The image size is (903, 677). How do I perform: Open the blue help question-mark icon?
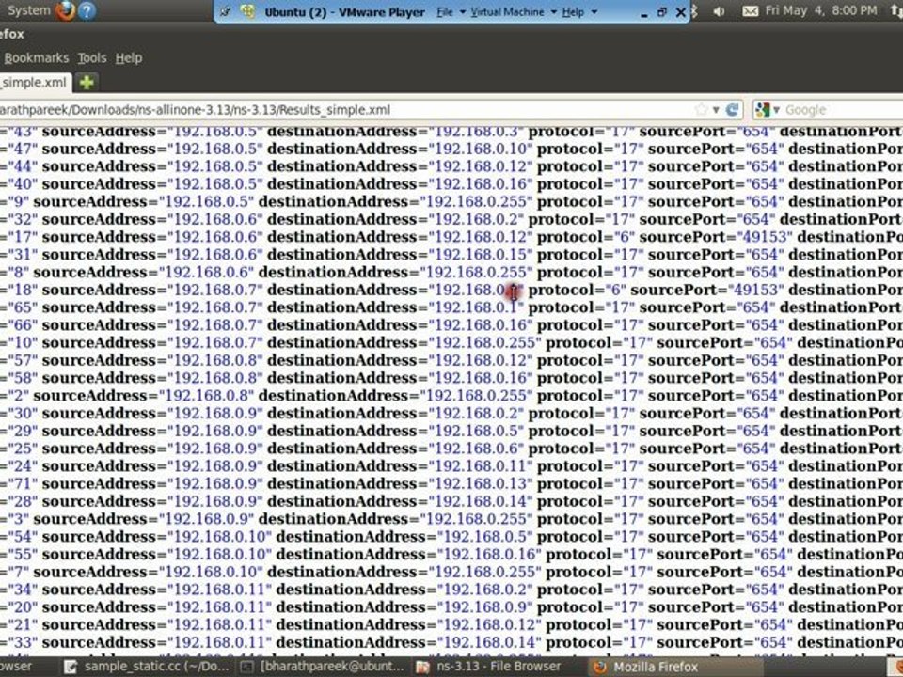coord(87,10)
